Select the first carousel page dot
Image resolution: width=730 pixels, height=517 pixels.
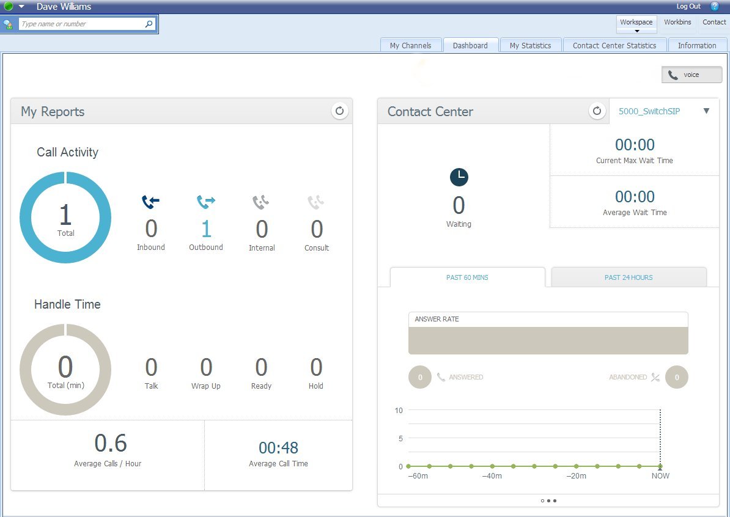coord(542,501)
